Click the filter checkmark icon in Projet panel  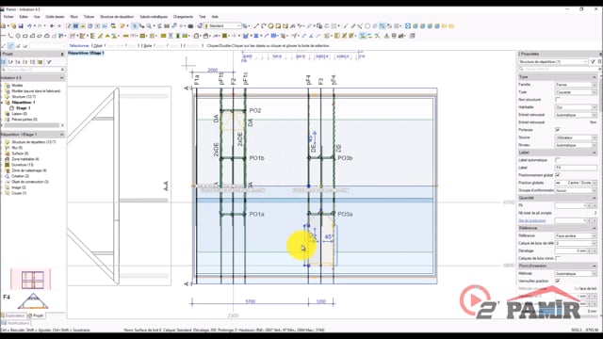[x=49, y=62]
